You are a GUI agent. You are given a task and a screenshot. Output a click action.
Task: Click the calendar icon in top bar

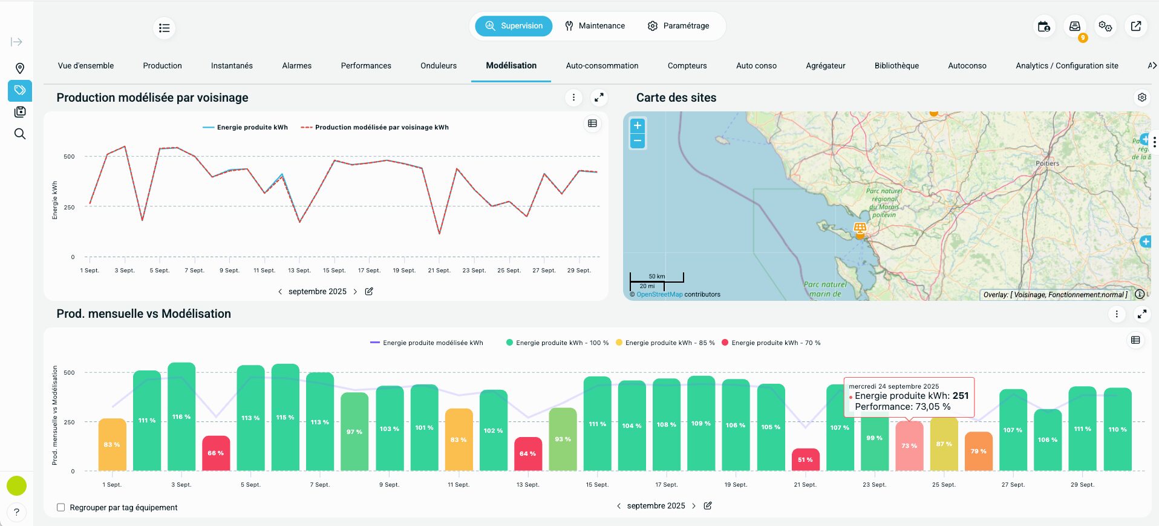coord(1043,27)
